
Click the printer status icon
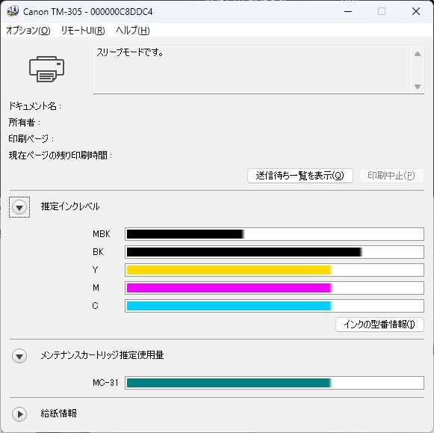click(46, 69)
